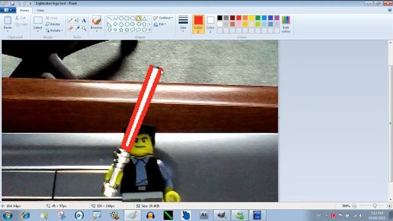Image resolution: width=393 pixels, height=221 pixels.
Task: Select the Eraser tool
Action: click(x=71, y=28)
